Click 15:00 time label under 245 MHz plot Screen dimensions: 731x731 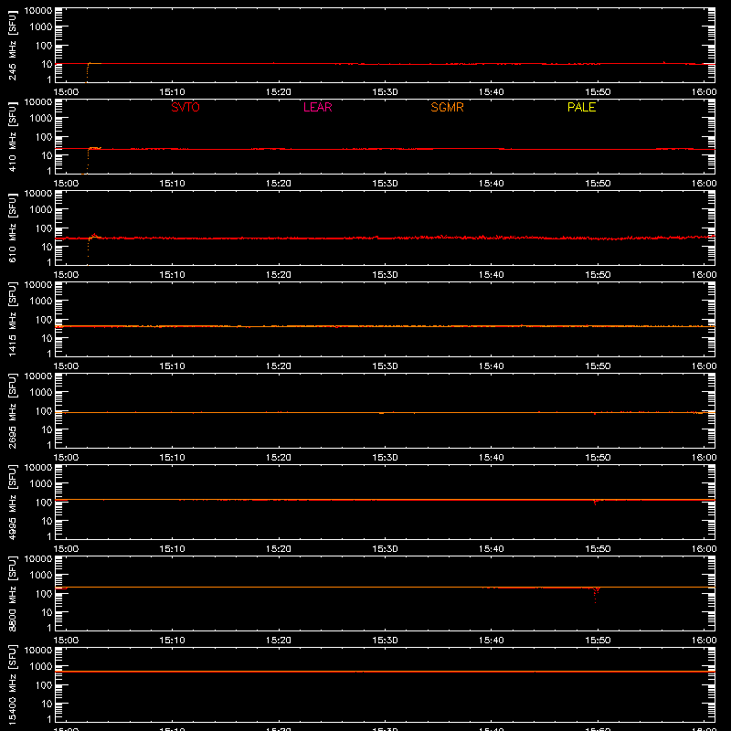(x=66, y=92)
